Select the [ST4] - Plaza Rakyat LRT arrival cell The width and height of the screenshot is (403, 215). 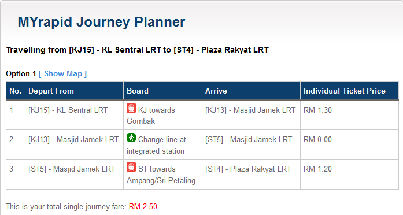[x=251, y=174]
